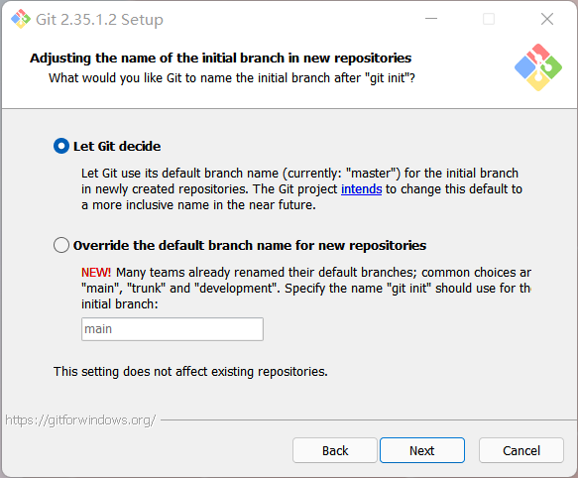Screen dimensions: 578x478
Task: Close the Git Setup window
Action: 547,19
